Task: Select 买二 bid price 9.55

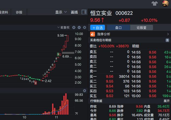Action: (110, 82)
